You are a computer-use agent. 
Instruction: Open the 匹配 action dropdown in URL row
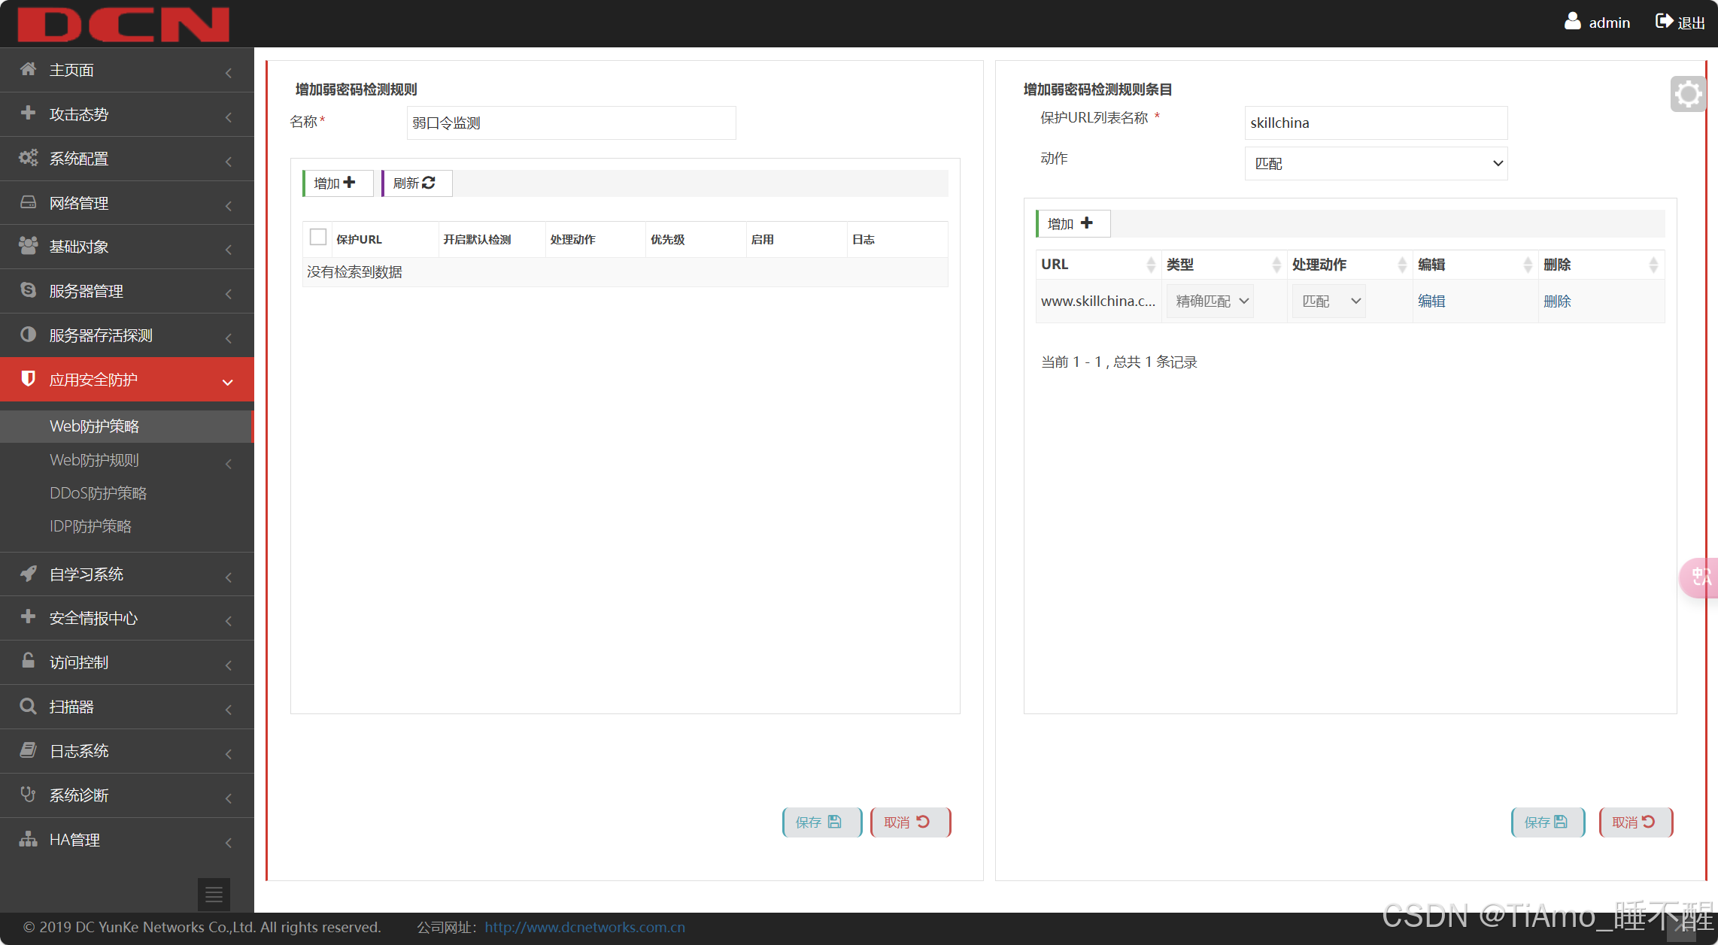pos(1328,301)
